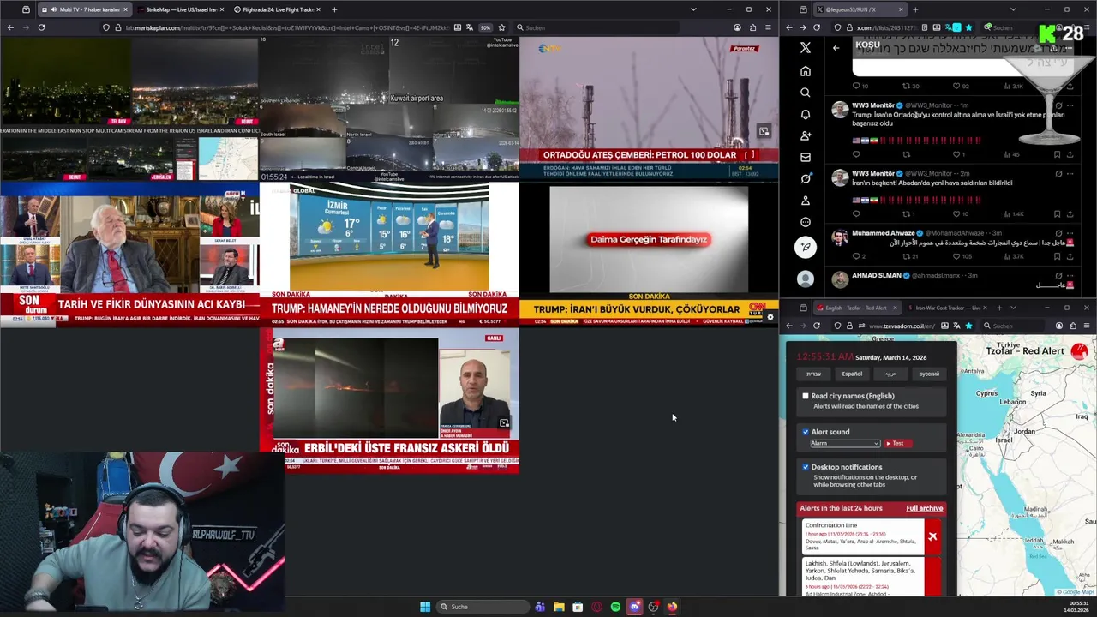Go back using X list back arrow
The height and width of the screenshot is (617, 1097).
click(836, 48)
